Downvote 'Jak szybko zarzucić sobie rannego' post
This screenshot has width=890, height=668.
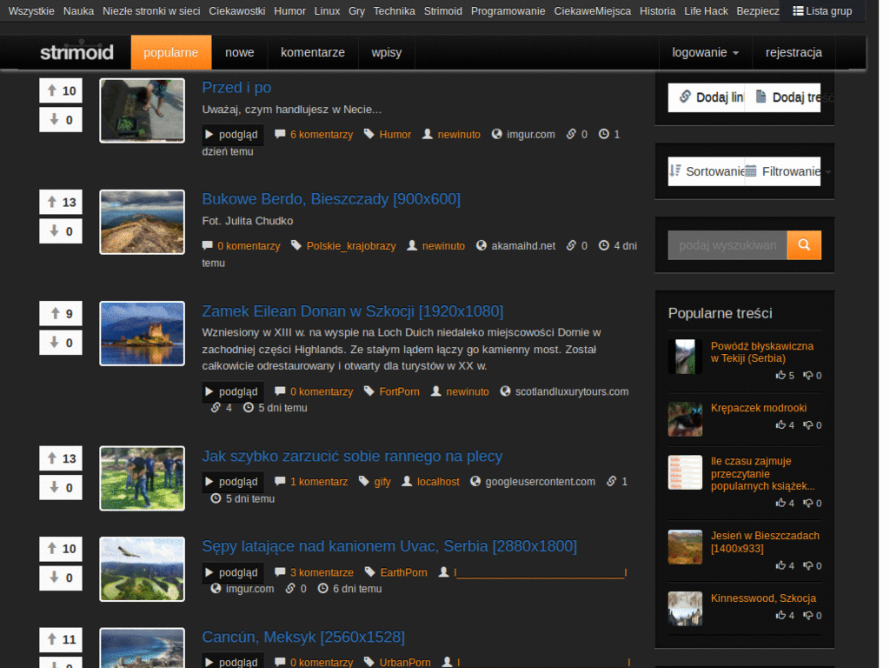coord(61,487)
